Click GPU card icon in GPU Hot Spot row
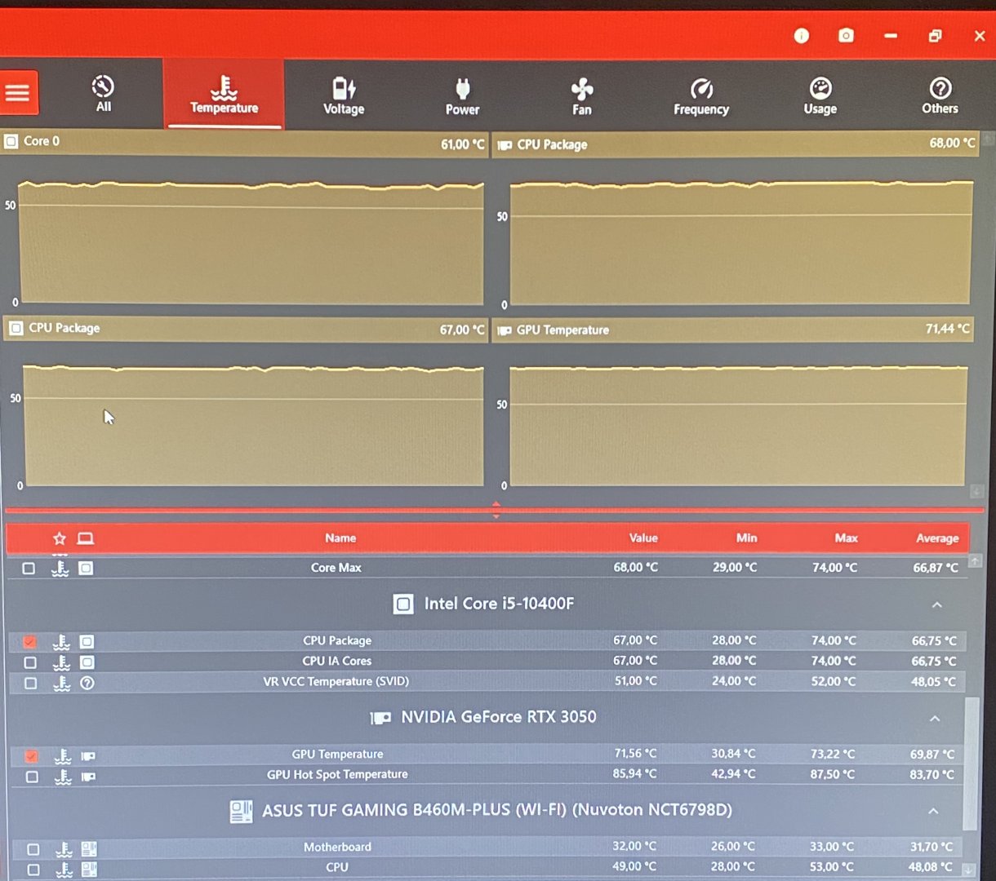996x881 pixels. (88, 777)
